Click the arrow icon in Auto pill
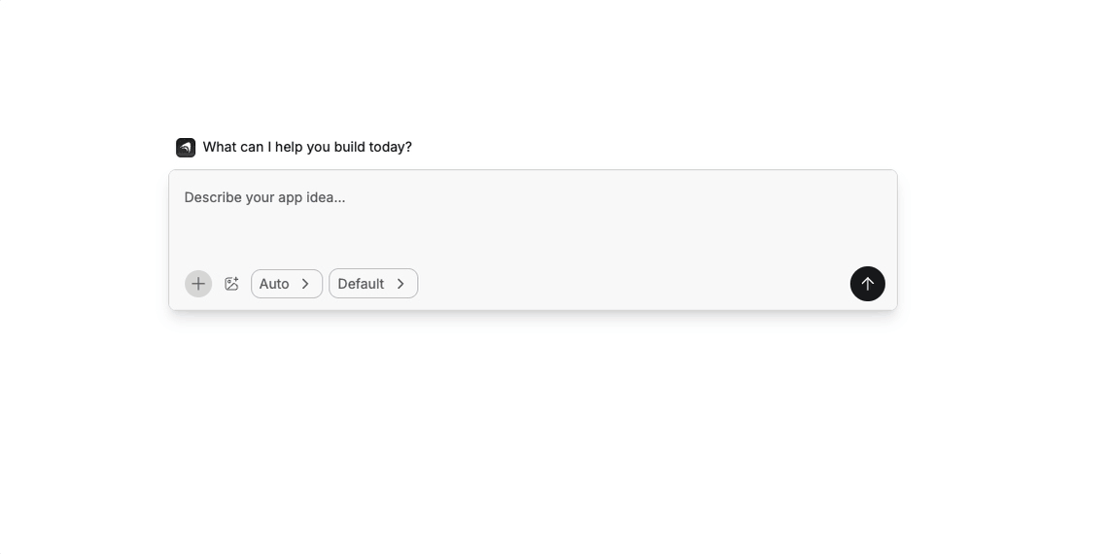Image resolution: width=1109 pixels, height=554 pixels. [x=305, y=284]
